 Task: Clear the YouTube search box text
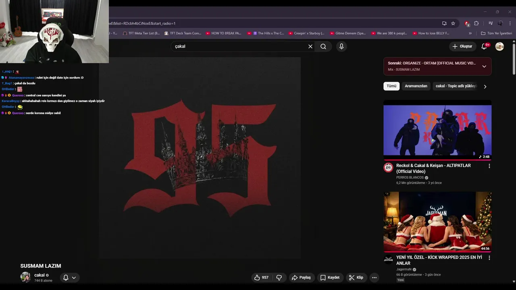[310, 46]
